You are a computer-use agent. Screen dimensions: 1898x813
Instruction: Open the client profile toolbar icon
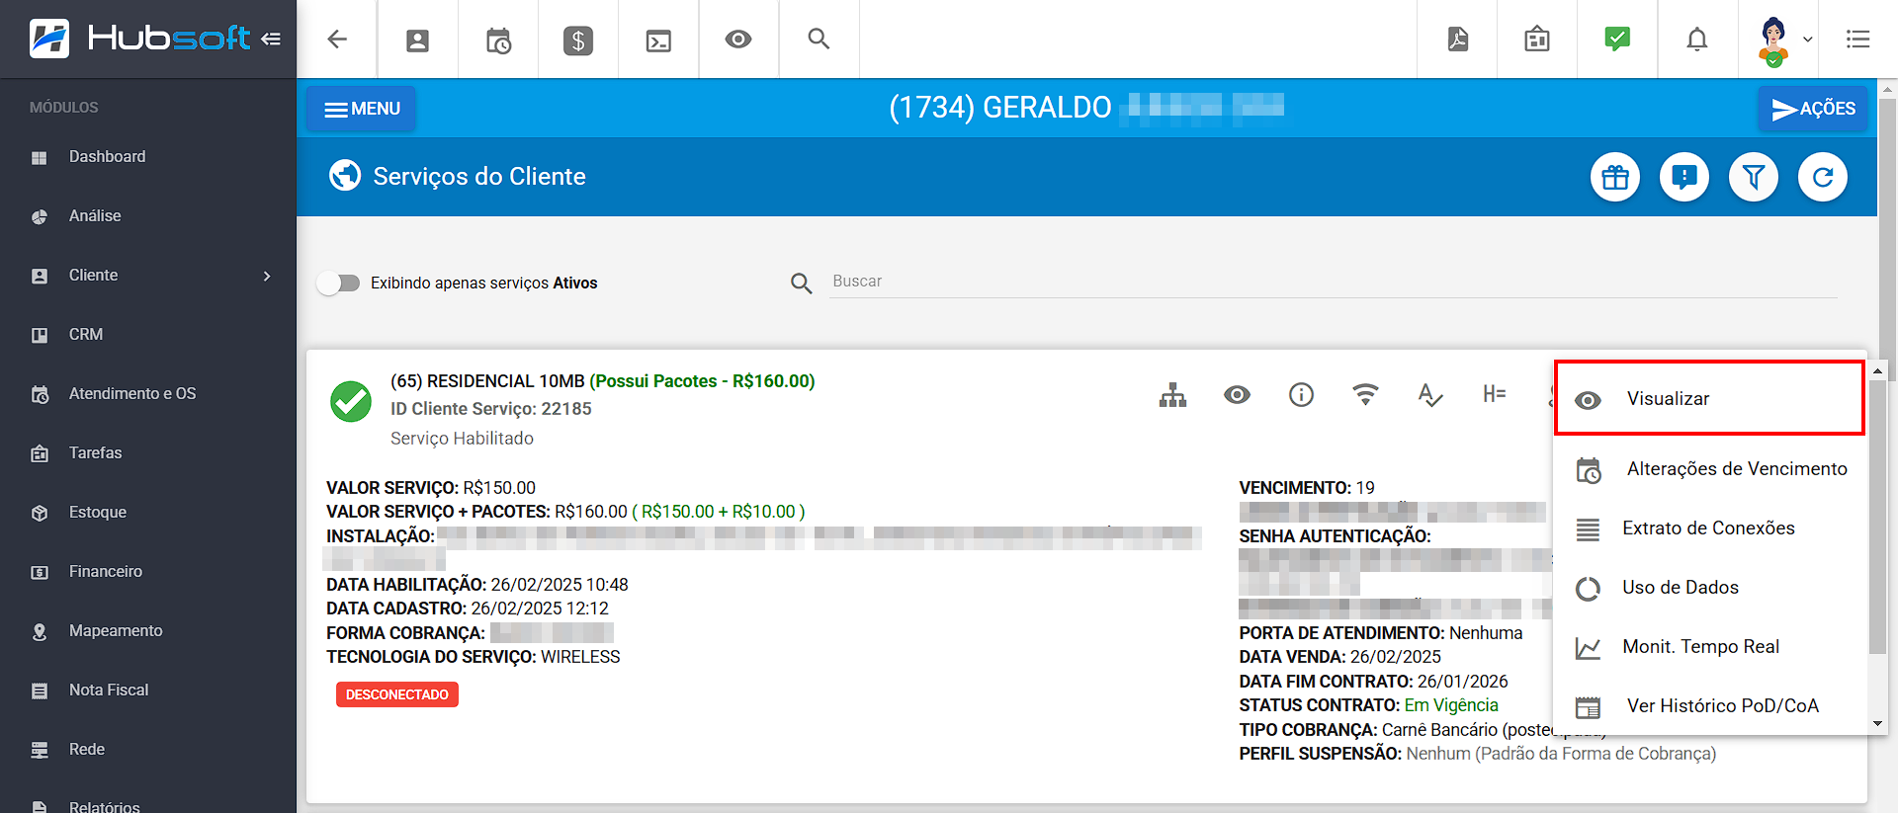click(x=417, y=40)
